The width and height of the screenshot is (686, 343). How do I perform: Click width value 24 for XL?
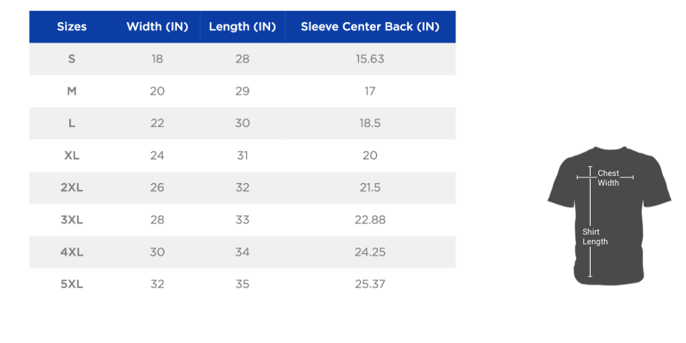coord(157,155)
